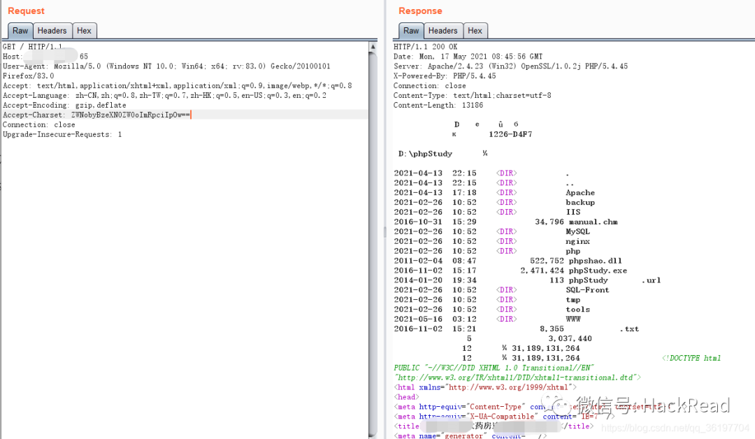Image resolution: width=755 pixels, height=439 pixels.
Task: Click the Accept-Language header line
Action: 165,95
